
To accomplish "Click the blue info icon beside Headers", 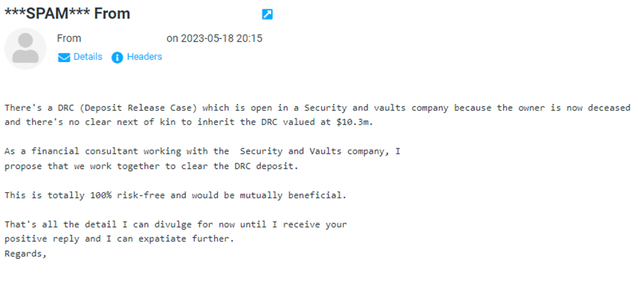I will (x=117, y=57).
